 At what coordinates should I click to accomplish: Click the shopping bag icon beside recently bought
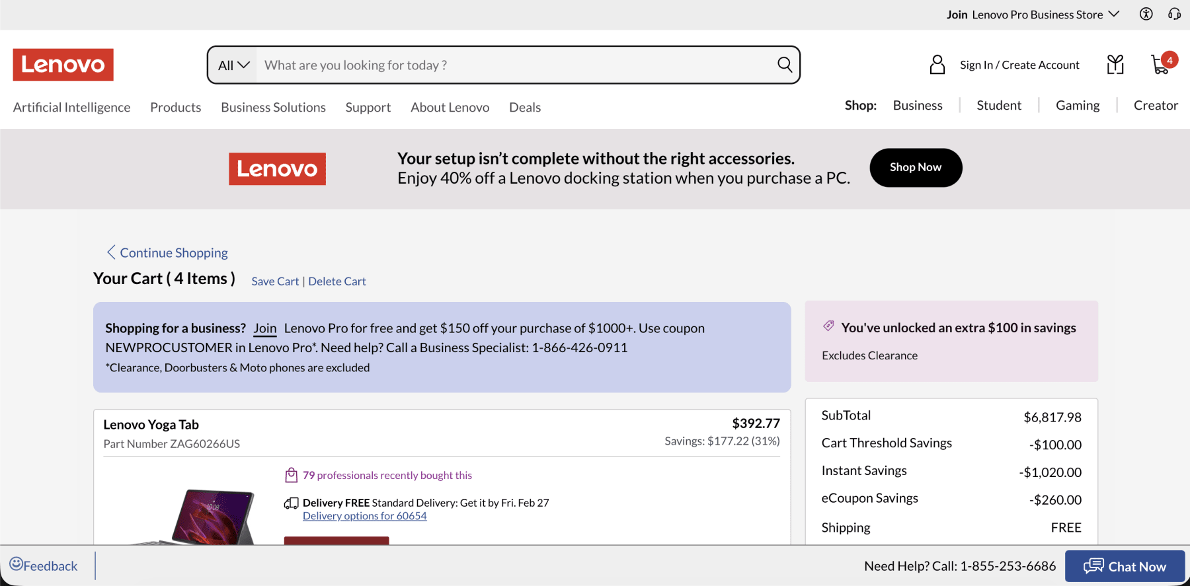tap(291, 475)
